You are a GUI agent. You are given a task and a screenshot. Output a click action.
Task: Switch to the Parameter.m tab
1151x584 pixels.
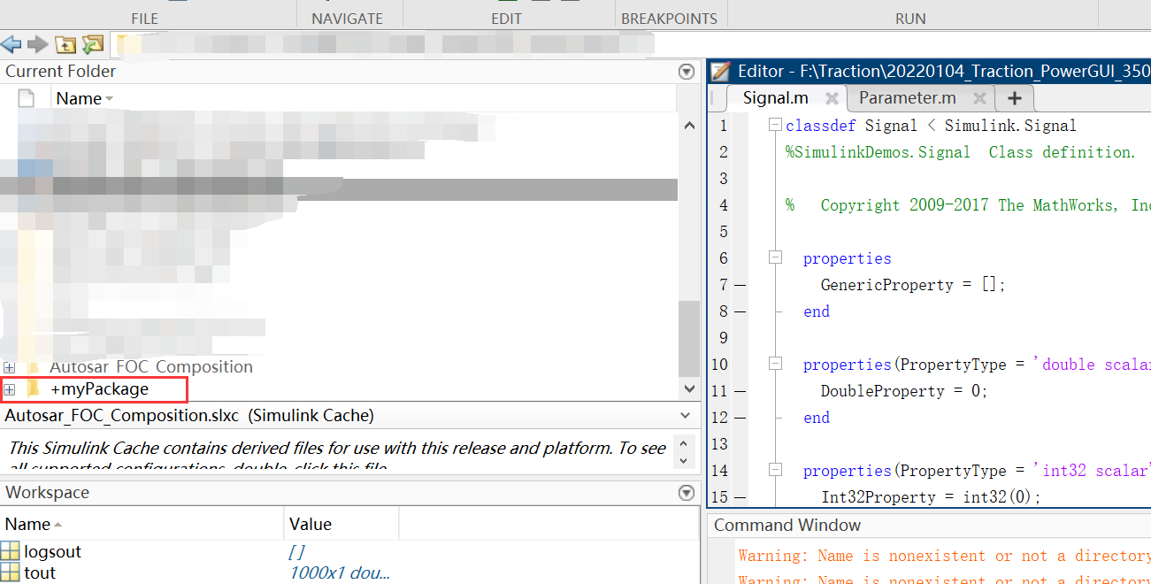point(906,98)
